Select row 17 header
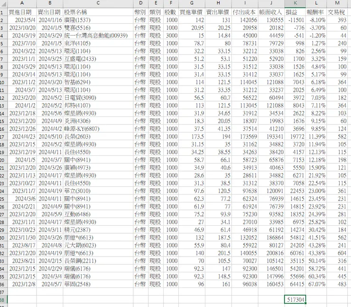Viewport: 351px width, 307px height. (3, 136)
